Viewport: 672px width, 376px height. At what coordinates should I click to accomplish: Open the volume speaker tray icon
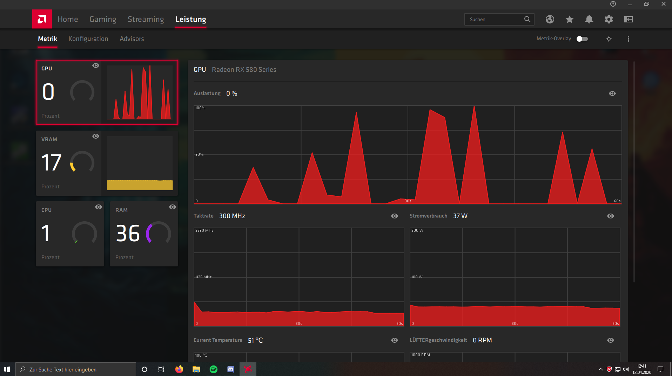626,369
